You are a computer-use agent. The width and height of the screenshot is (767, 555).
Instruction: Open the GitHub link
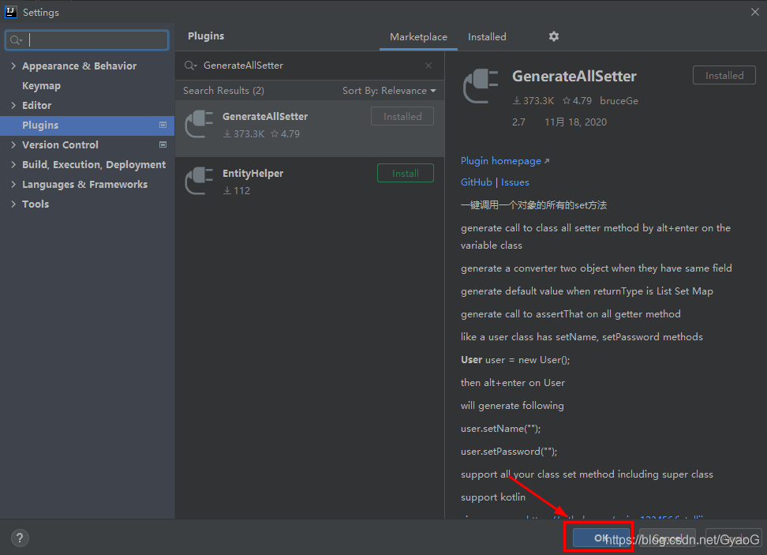[x=476, y=182]
